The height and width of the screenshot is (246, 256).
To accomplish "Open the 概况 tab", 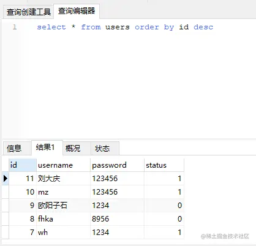I will click(77, 148).
